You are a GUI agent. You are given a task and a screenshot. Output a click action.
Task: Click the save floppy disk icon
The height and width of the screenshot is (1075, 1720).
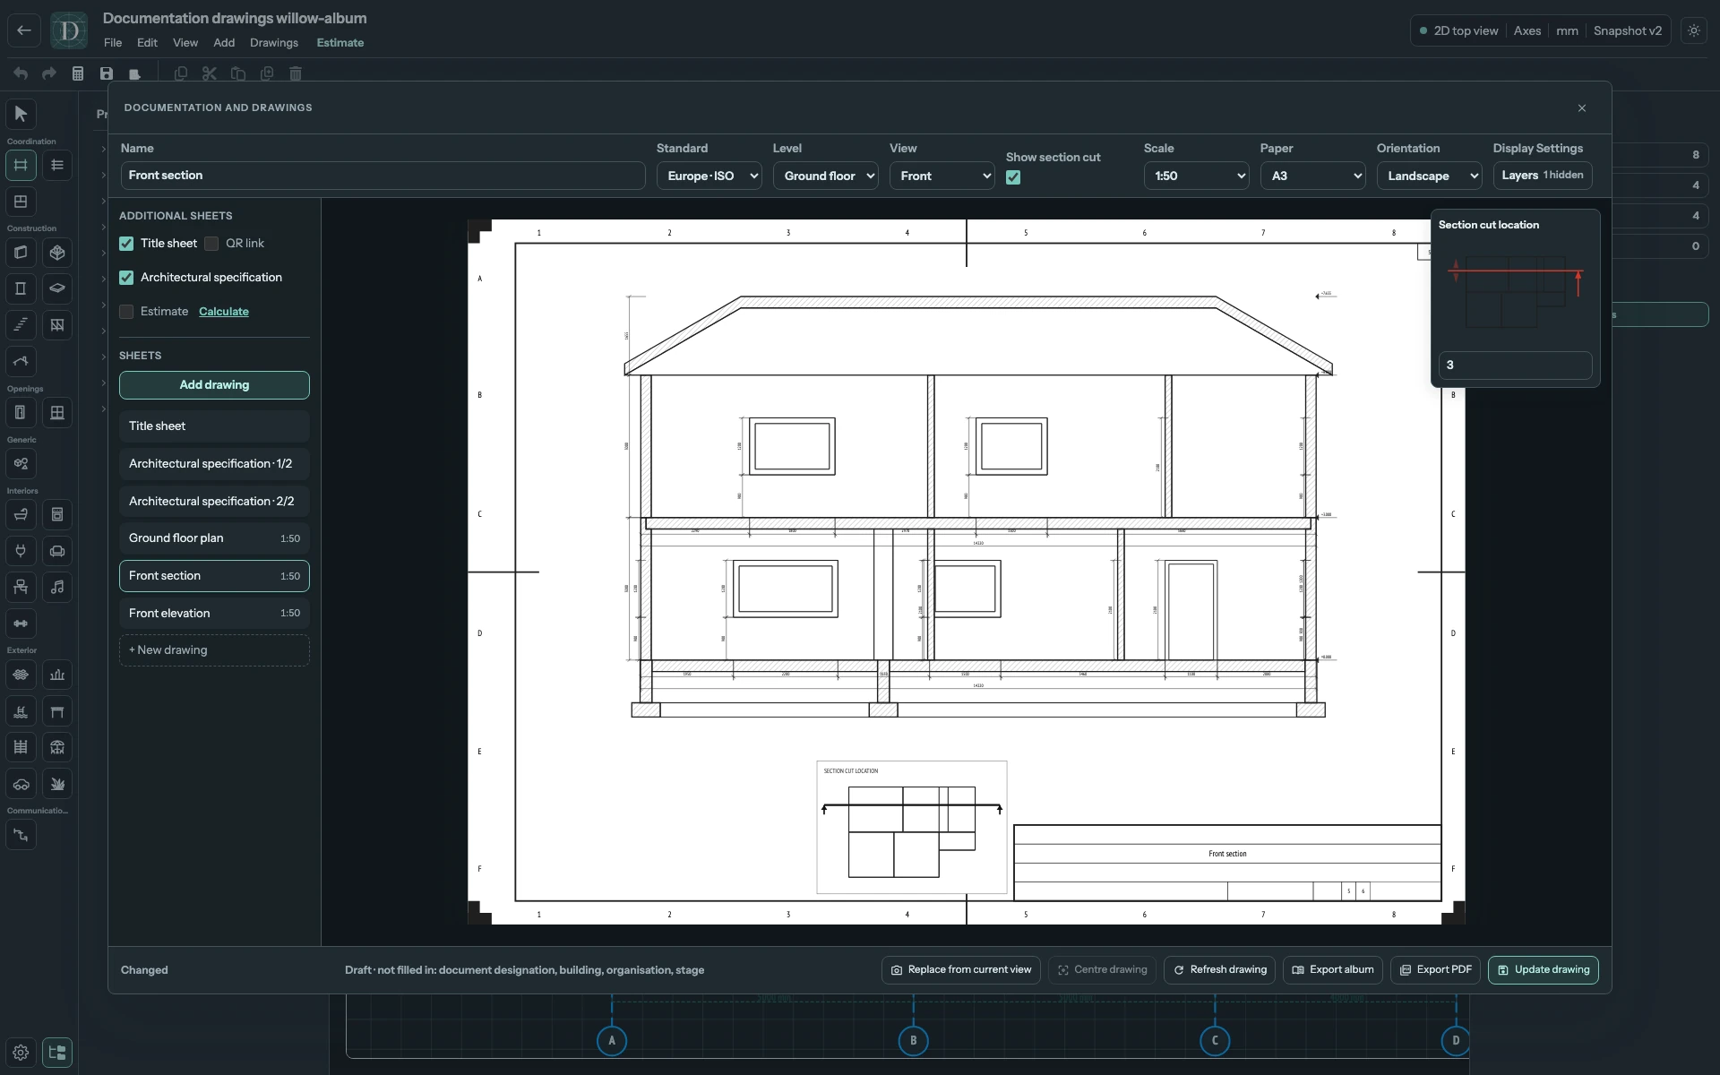click(107, 73)
